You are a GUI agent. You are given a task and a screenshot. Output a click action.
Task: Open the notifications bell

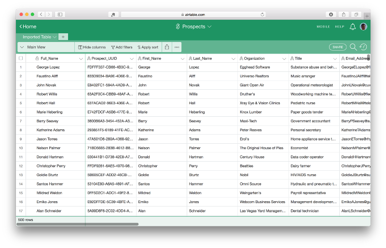click(x=353, y=27)
